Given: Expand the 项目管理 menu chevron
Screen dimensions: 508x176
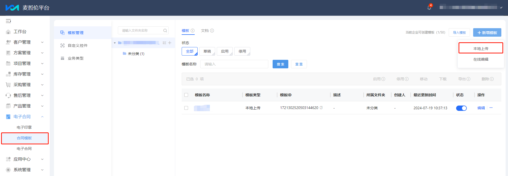Looking at the screenshot, I should coord(42,64).
